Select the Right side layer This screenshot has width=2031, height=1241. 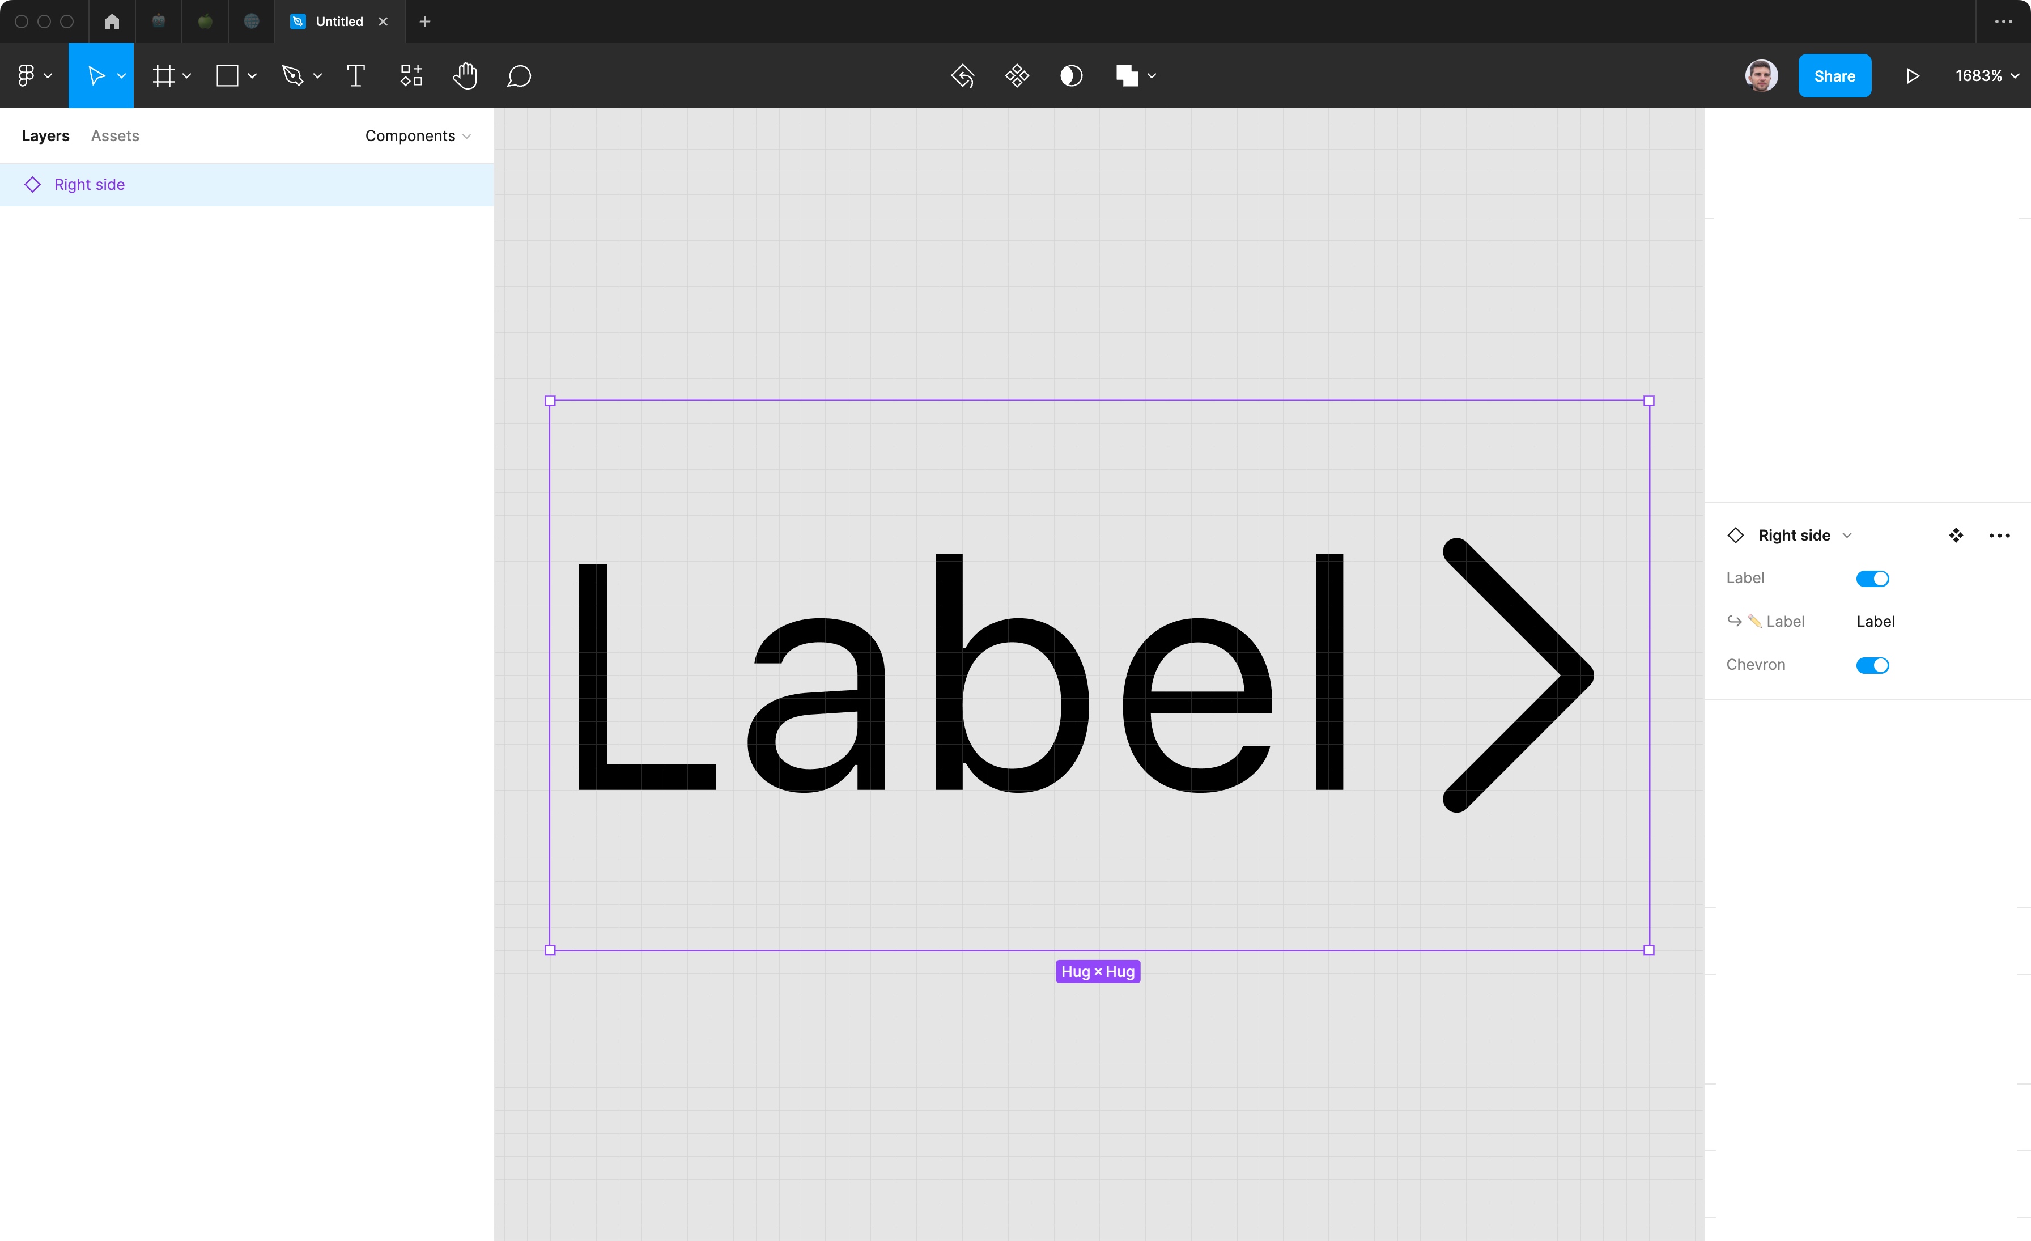pos(89,185)
